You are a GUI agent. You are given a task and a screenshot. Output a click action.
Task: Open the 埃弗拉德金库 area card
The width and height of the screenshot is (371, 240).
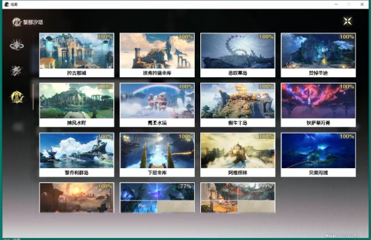click(x=157, y=55)
